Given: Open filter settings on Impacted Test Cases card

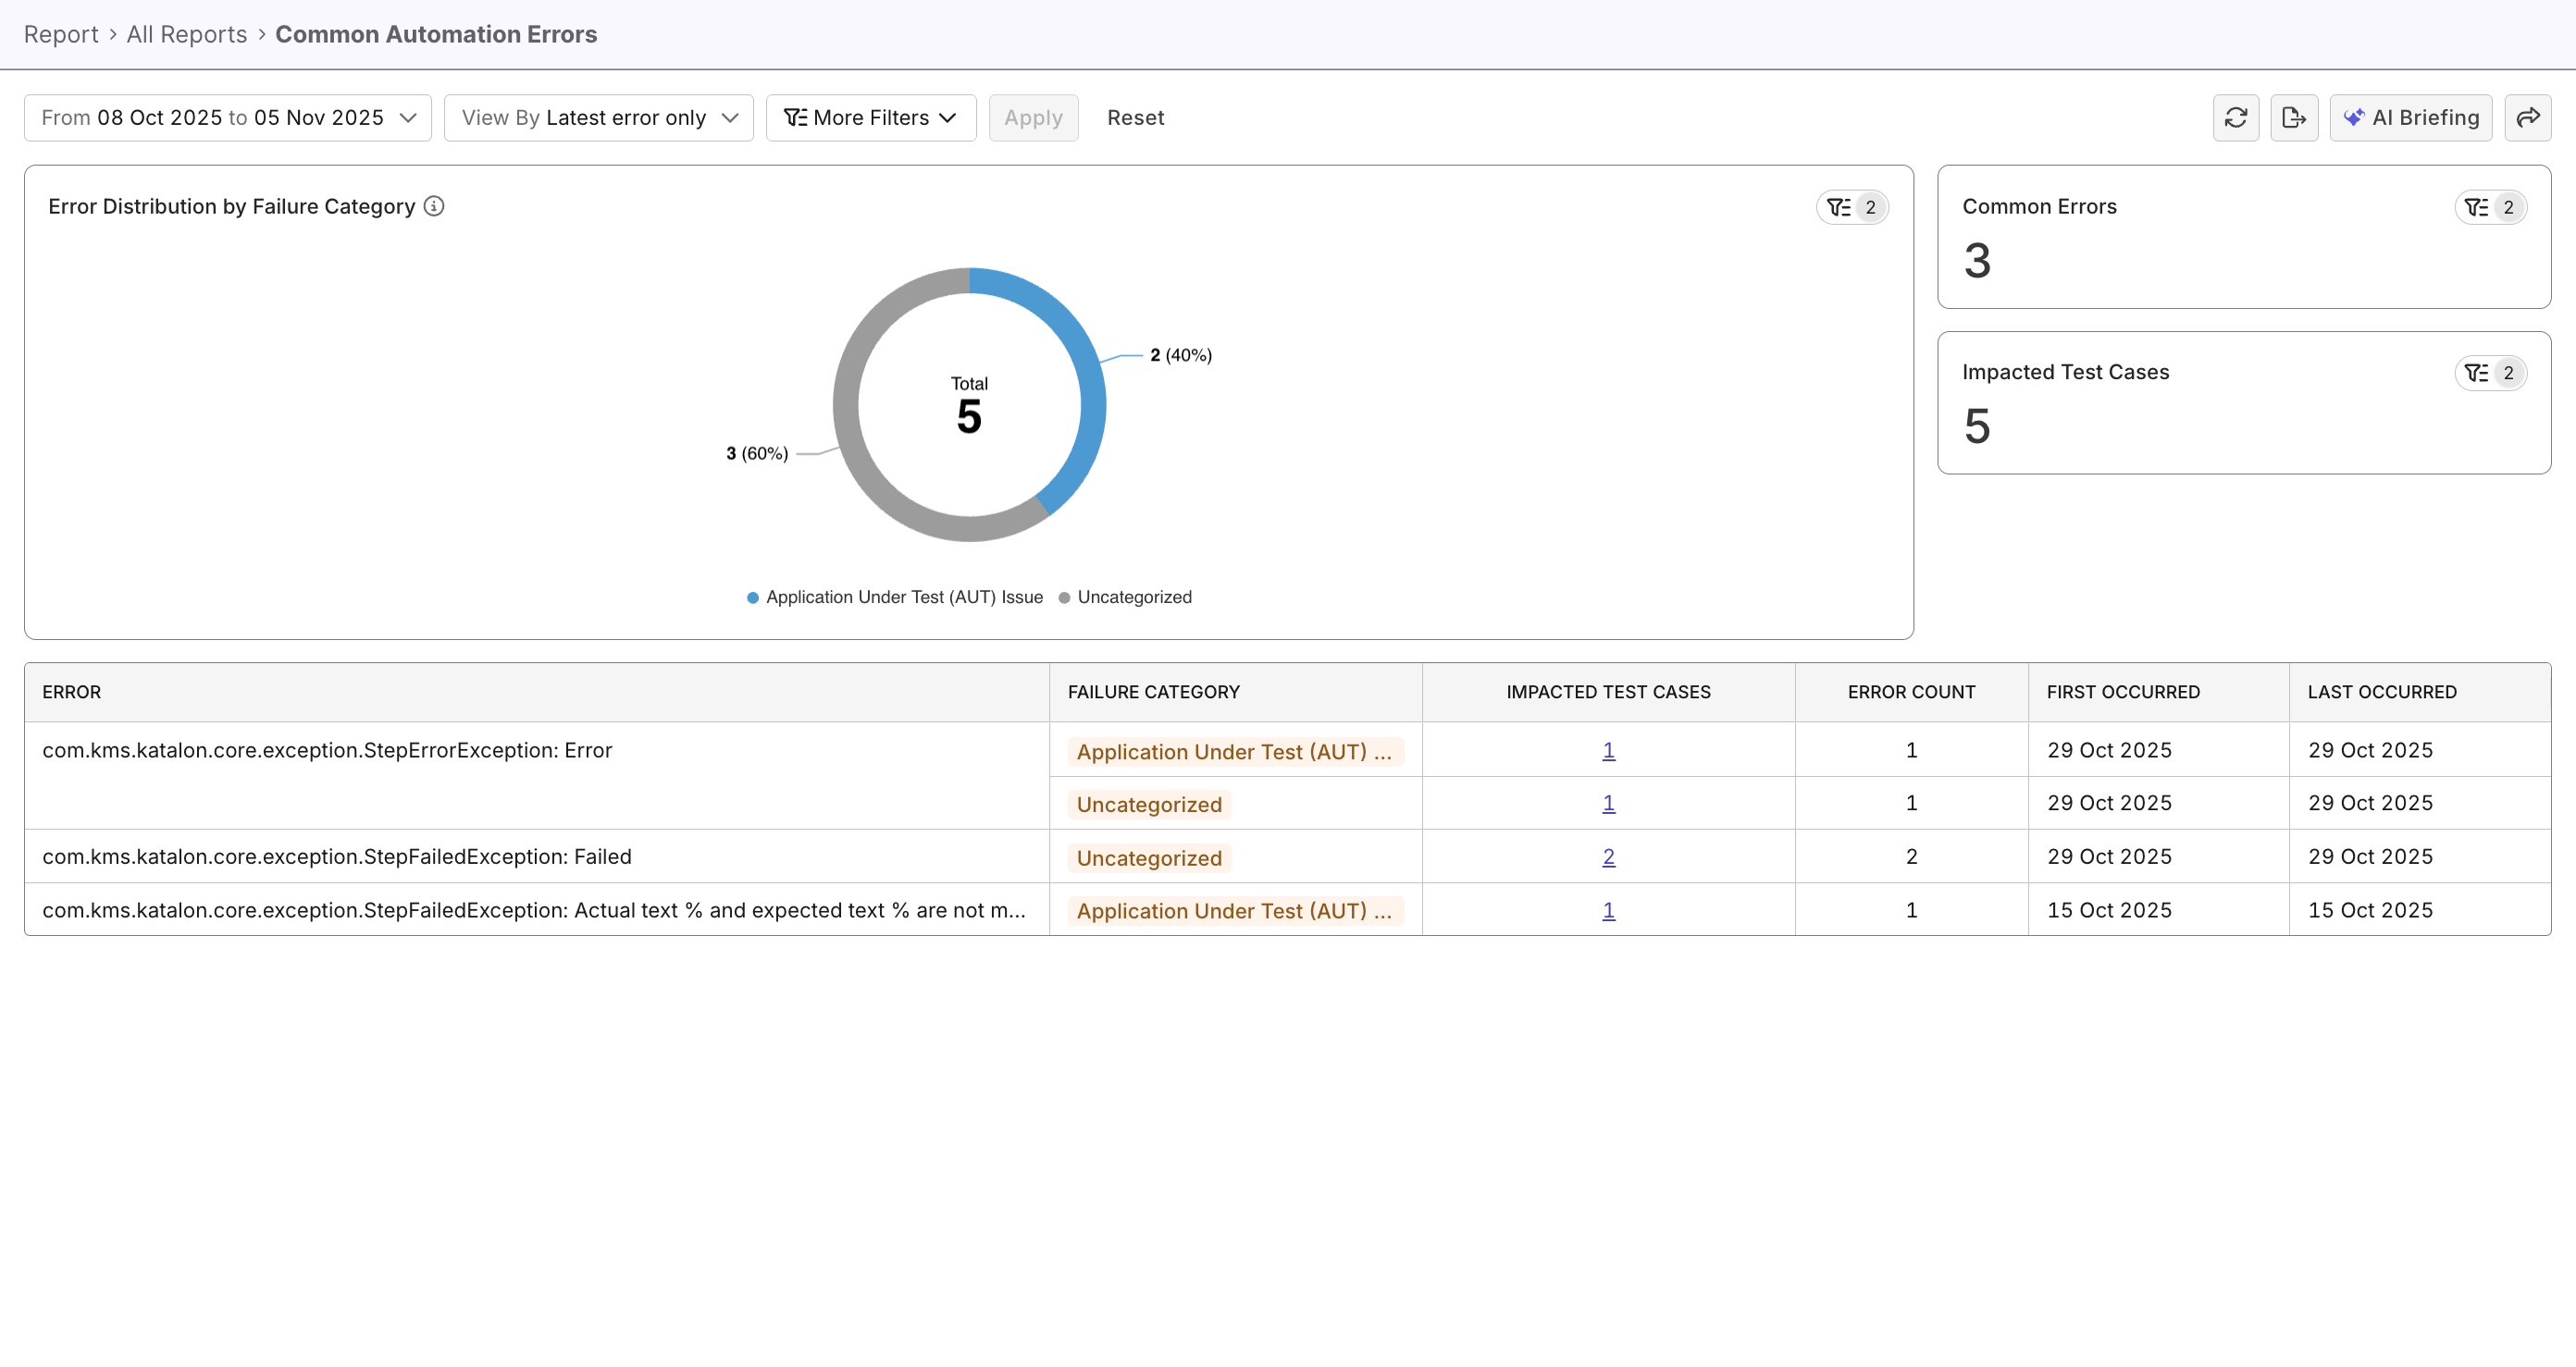Looking at the screenshot, I should pyautogui.click(x=2490, y=373).
